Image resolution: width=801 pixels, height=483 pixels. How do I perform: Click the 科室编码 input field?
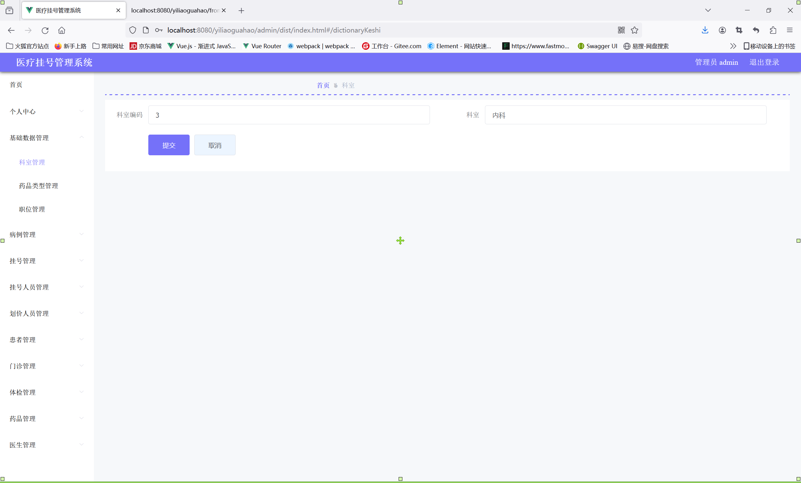[289, 115]
